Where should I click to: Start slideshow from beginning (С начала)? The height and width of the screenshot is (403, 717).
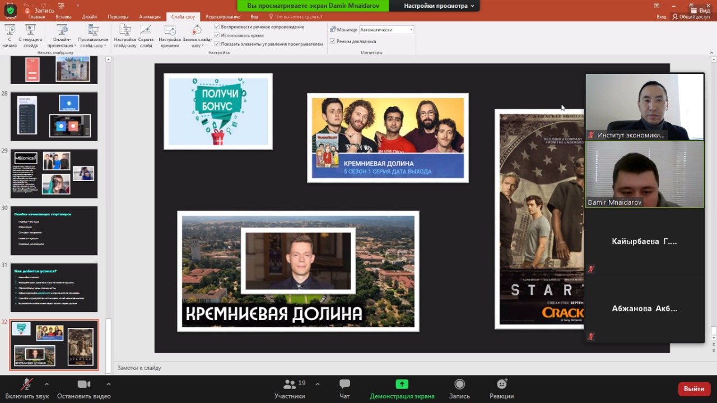coord(10,36)
